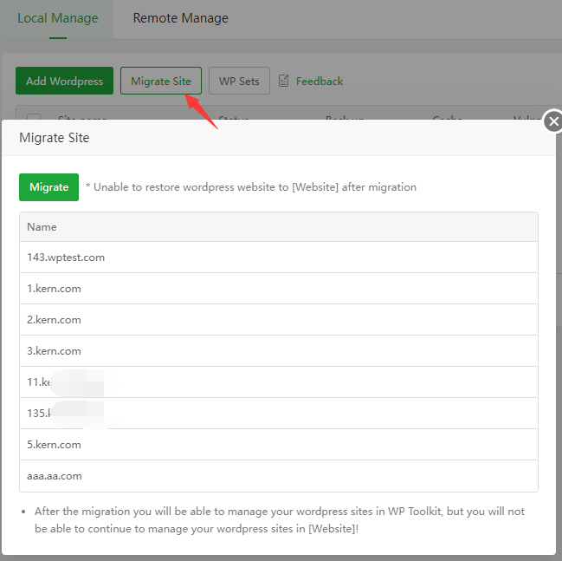Open the Feedback text link
The width and height of the screenshot is (562, 561).
coord(320,81)
